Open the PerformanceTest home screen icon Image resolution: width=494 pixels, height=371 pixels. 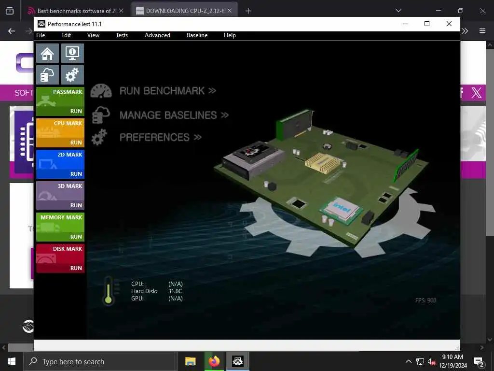(47, 53)
